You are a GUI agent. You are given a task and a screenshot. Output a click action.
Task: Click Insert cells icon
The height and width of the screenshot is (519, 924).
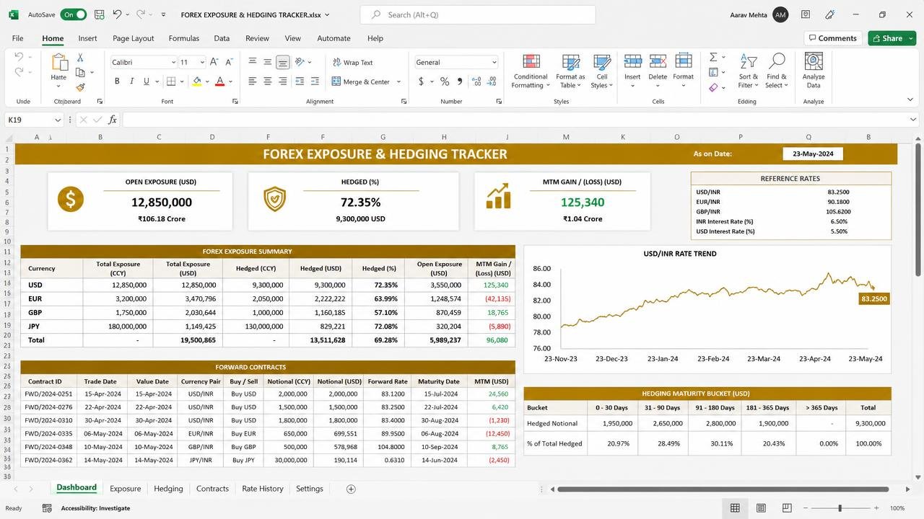632,63
